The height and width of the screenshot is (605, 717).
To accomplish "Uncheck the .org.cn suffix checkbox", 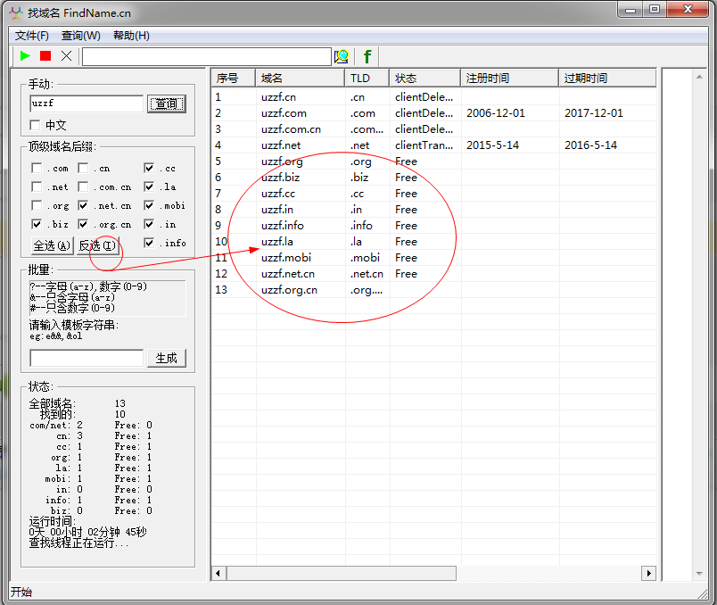I will (83, 224).
